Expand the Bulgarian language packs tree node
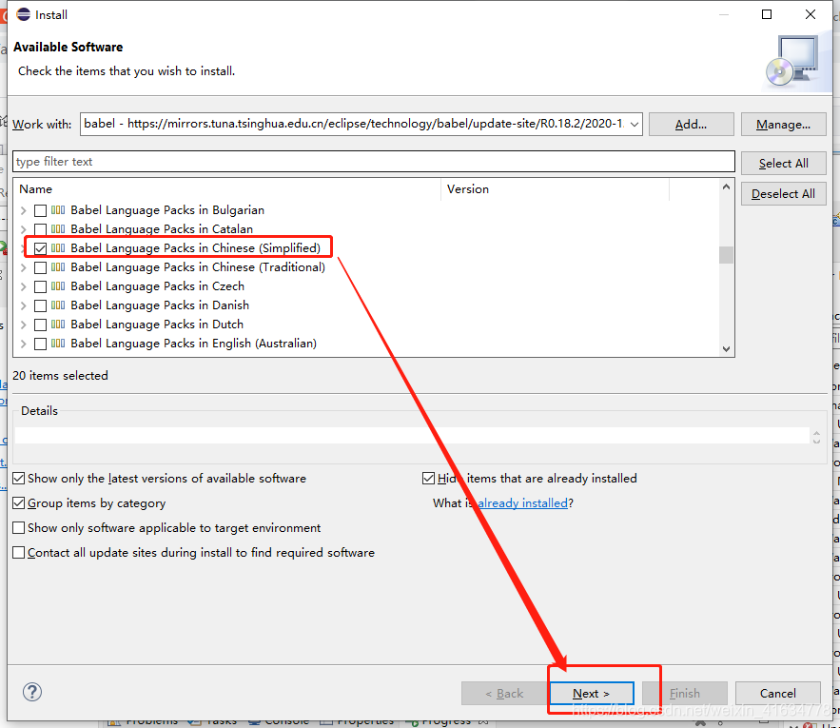The width and height of the screenshot is (840, 728). click(x=23, y=210)
